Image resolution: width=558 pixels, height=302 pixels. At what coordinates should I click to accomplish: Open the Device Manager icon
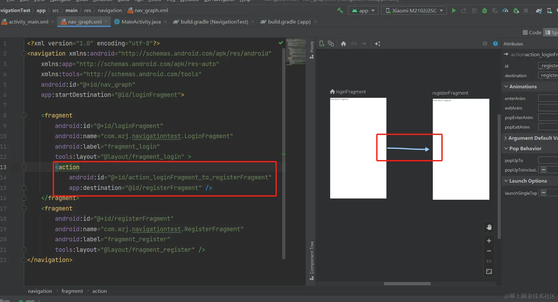(549, 10)
